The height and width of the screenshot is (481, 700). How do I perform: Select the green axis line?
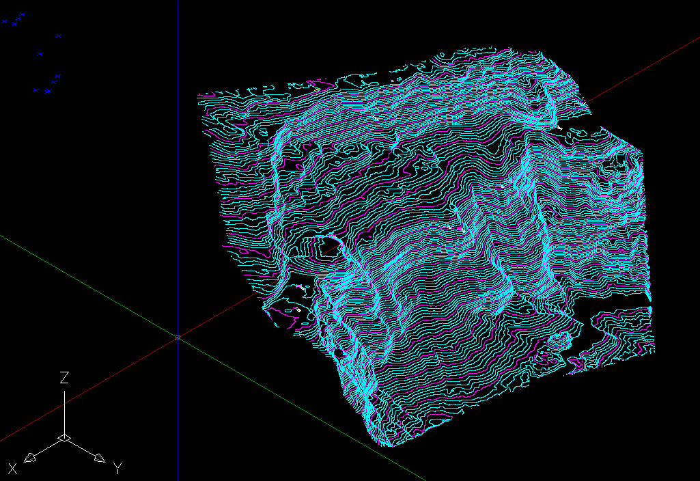pos(89,287)
